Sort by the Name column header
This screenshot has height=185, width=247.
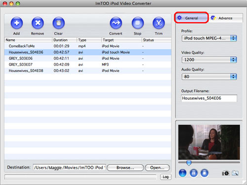coord(28,40)
